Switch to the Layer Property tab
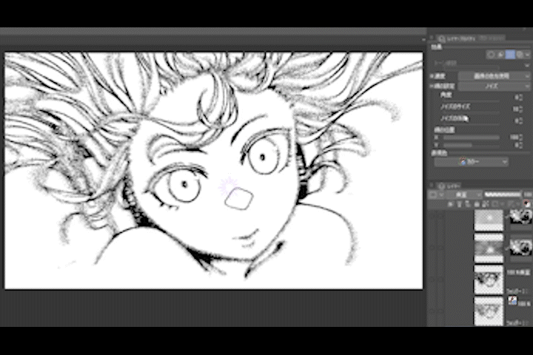The width and height of the screenshot is (533, 355). pyautogui.click(x=458, y=38)
